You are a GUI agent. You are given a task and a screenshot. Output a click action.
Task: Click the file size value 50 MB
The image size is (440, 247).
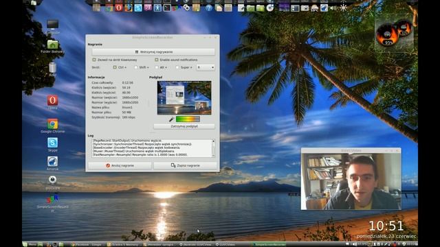(x=126, y=113)
